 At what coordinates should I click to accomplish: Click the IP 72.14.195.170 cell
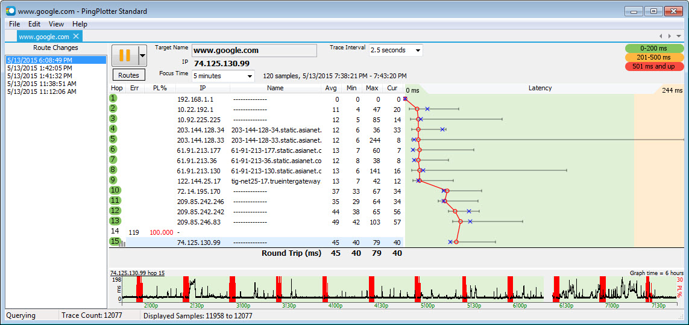coord(198,191)
